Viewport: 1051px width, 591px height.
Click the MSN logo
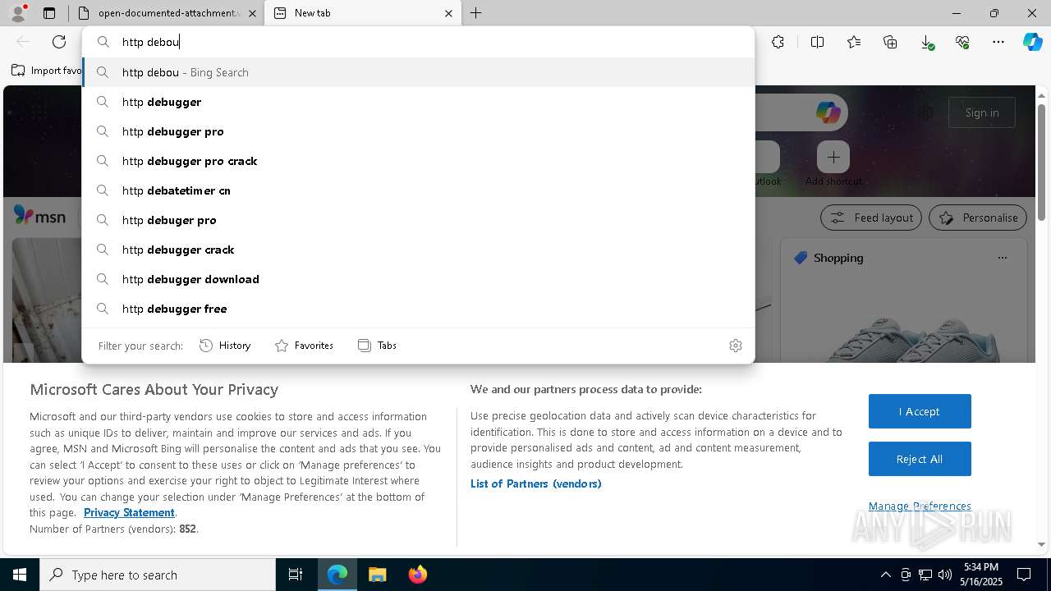click(39, 216)
